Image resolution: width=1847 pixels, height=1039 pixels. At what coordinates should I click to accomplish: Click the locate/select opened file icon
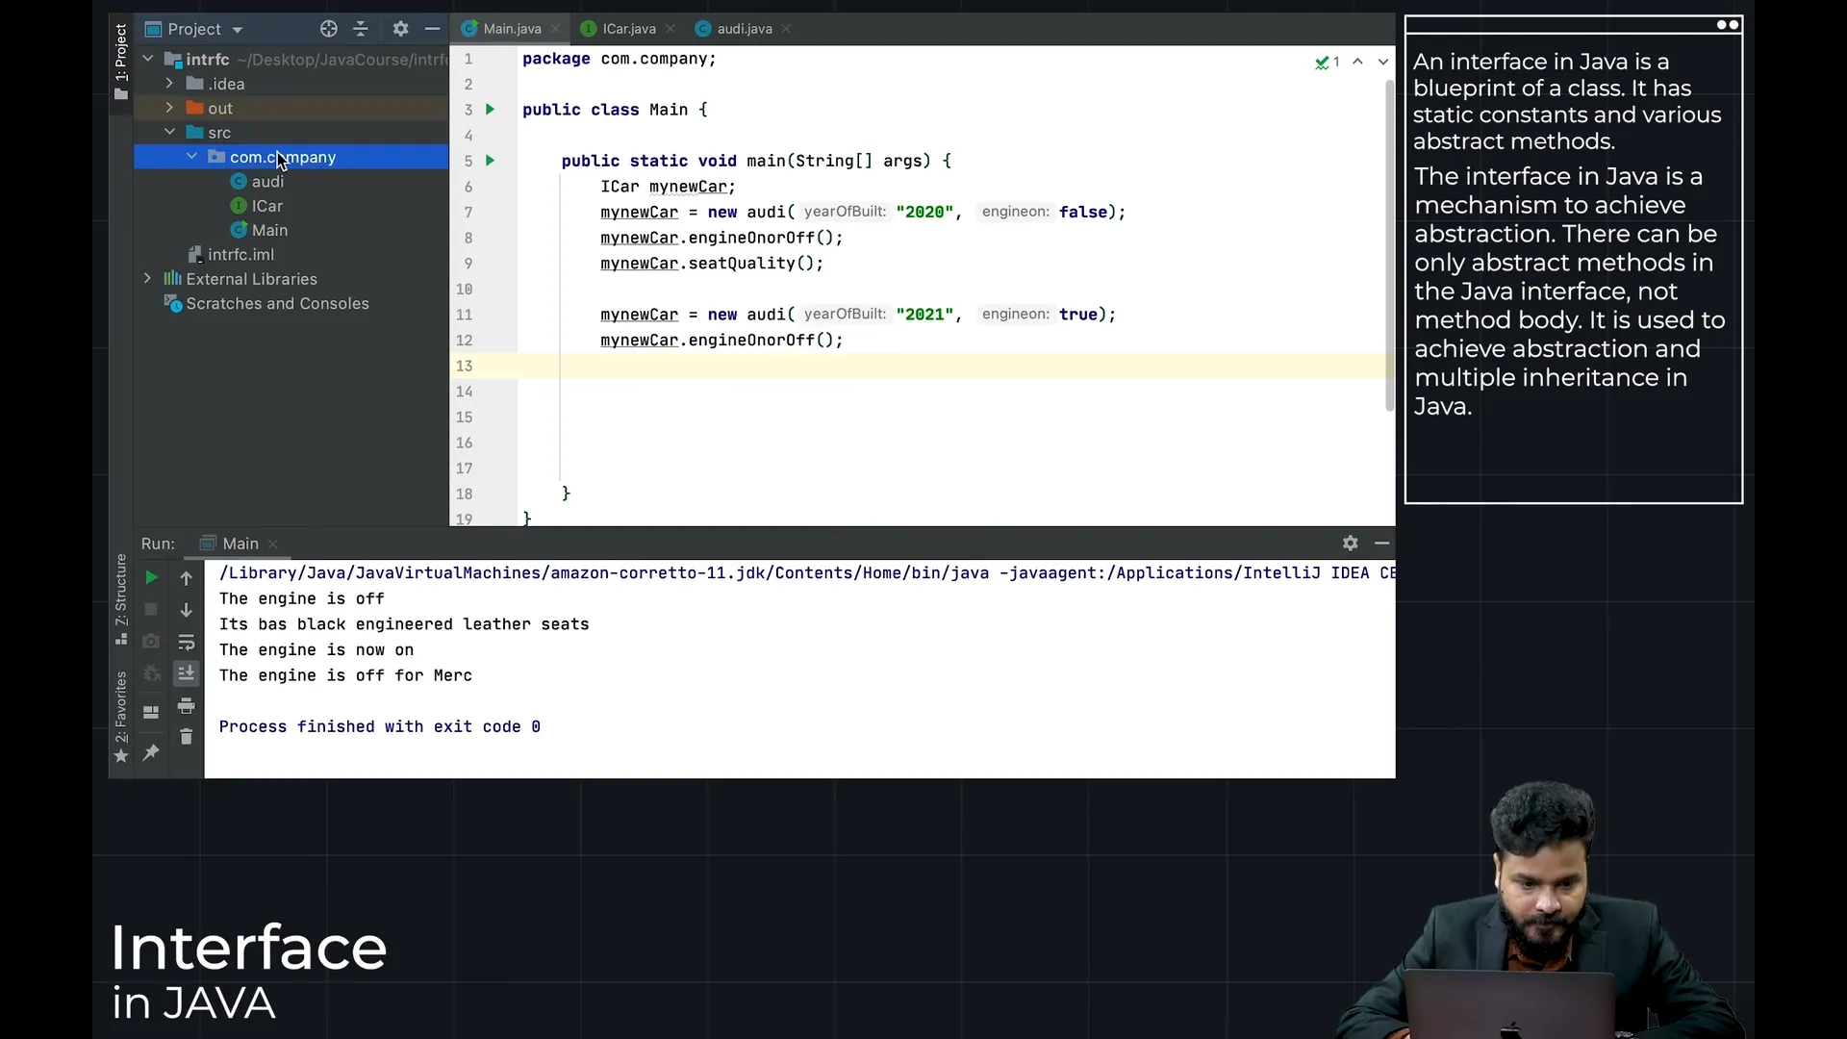[329, 29]
